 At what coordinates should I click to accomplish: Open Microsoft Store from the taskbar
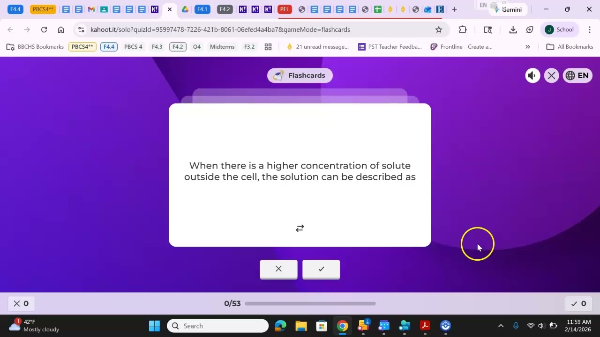pyautogui.click(x=322, y=326)
